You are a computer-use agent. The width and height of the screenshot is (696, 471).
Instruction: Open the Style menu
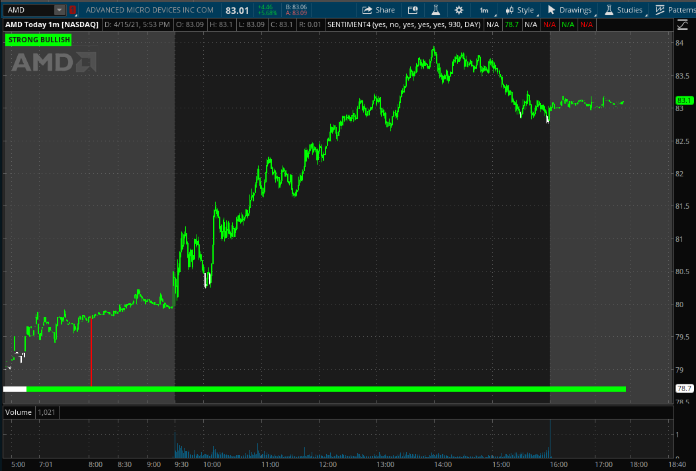(x=520, y=10)
